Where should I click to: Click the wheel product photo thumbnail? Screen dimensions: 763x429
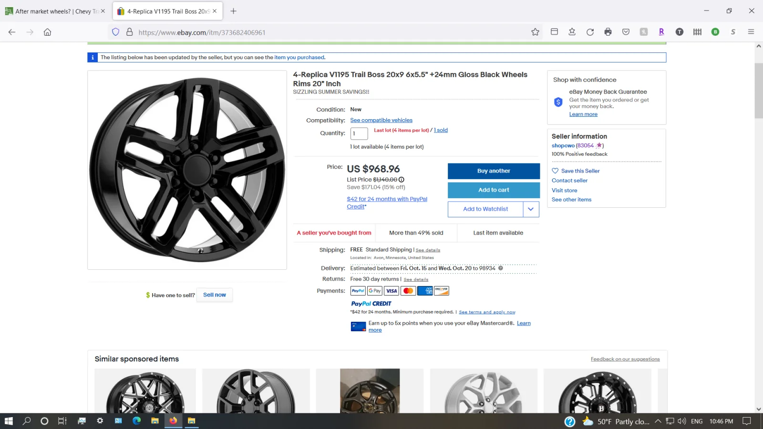187,170
